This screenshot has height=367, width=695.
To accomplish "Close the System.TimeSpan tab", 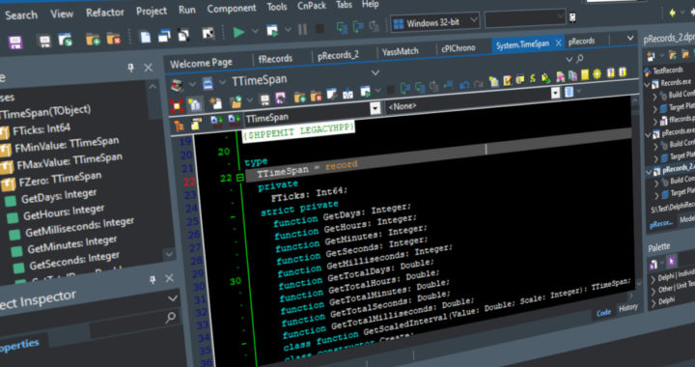I will point(559,42).
